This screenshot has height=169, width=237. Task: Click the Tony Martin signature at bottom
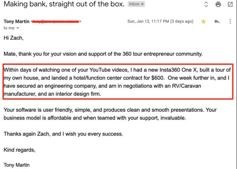[17, 165]
